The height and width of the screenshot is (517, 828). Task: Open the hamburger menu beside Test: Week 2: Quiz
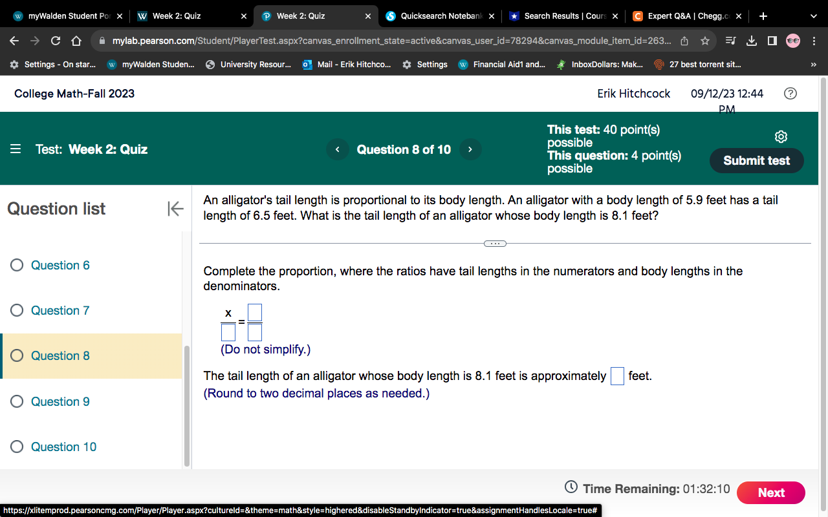coord(16,149)
